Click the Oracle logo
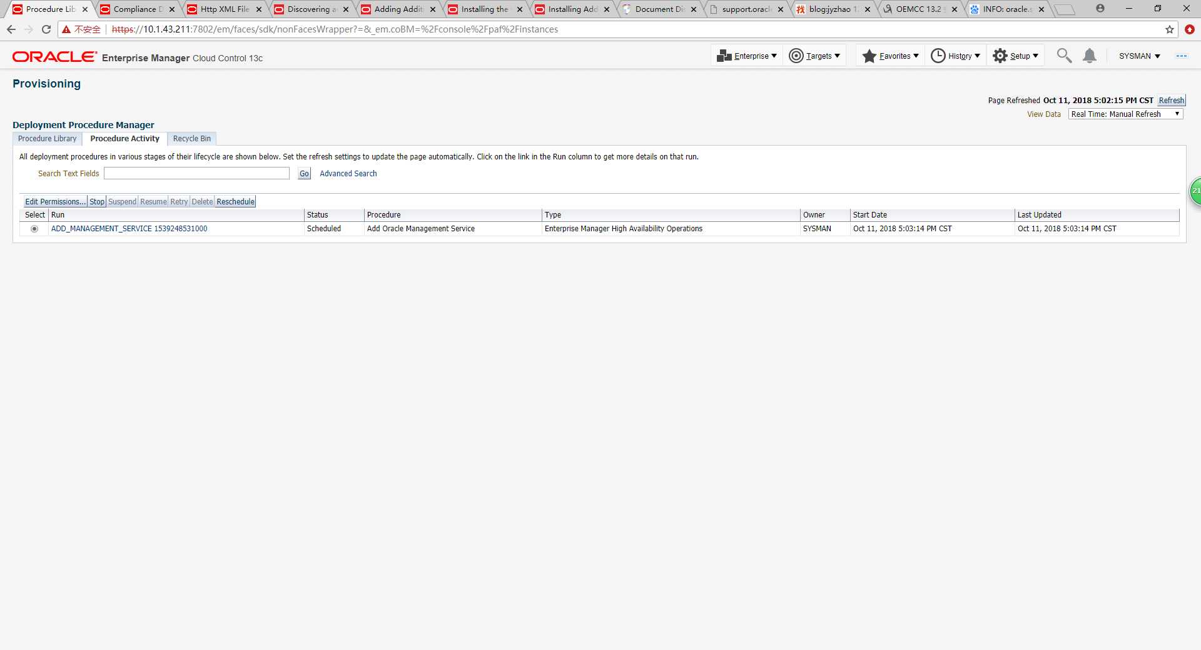The image size is (1201, 650). [54, 57]
